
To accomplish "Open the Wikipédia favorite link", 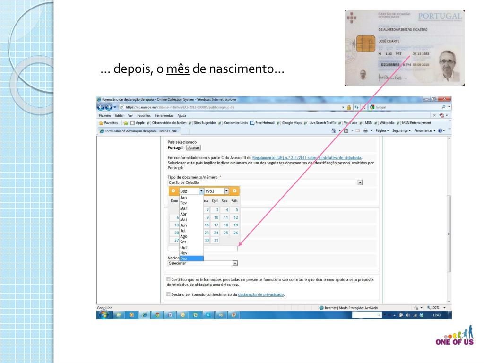I will pos(384,123).
